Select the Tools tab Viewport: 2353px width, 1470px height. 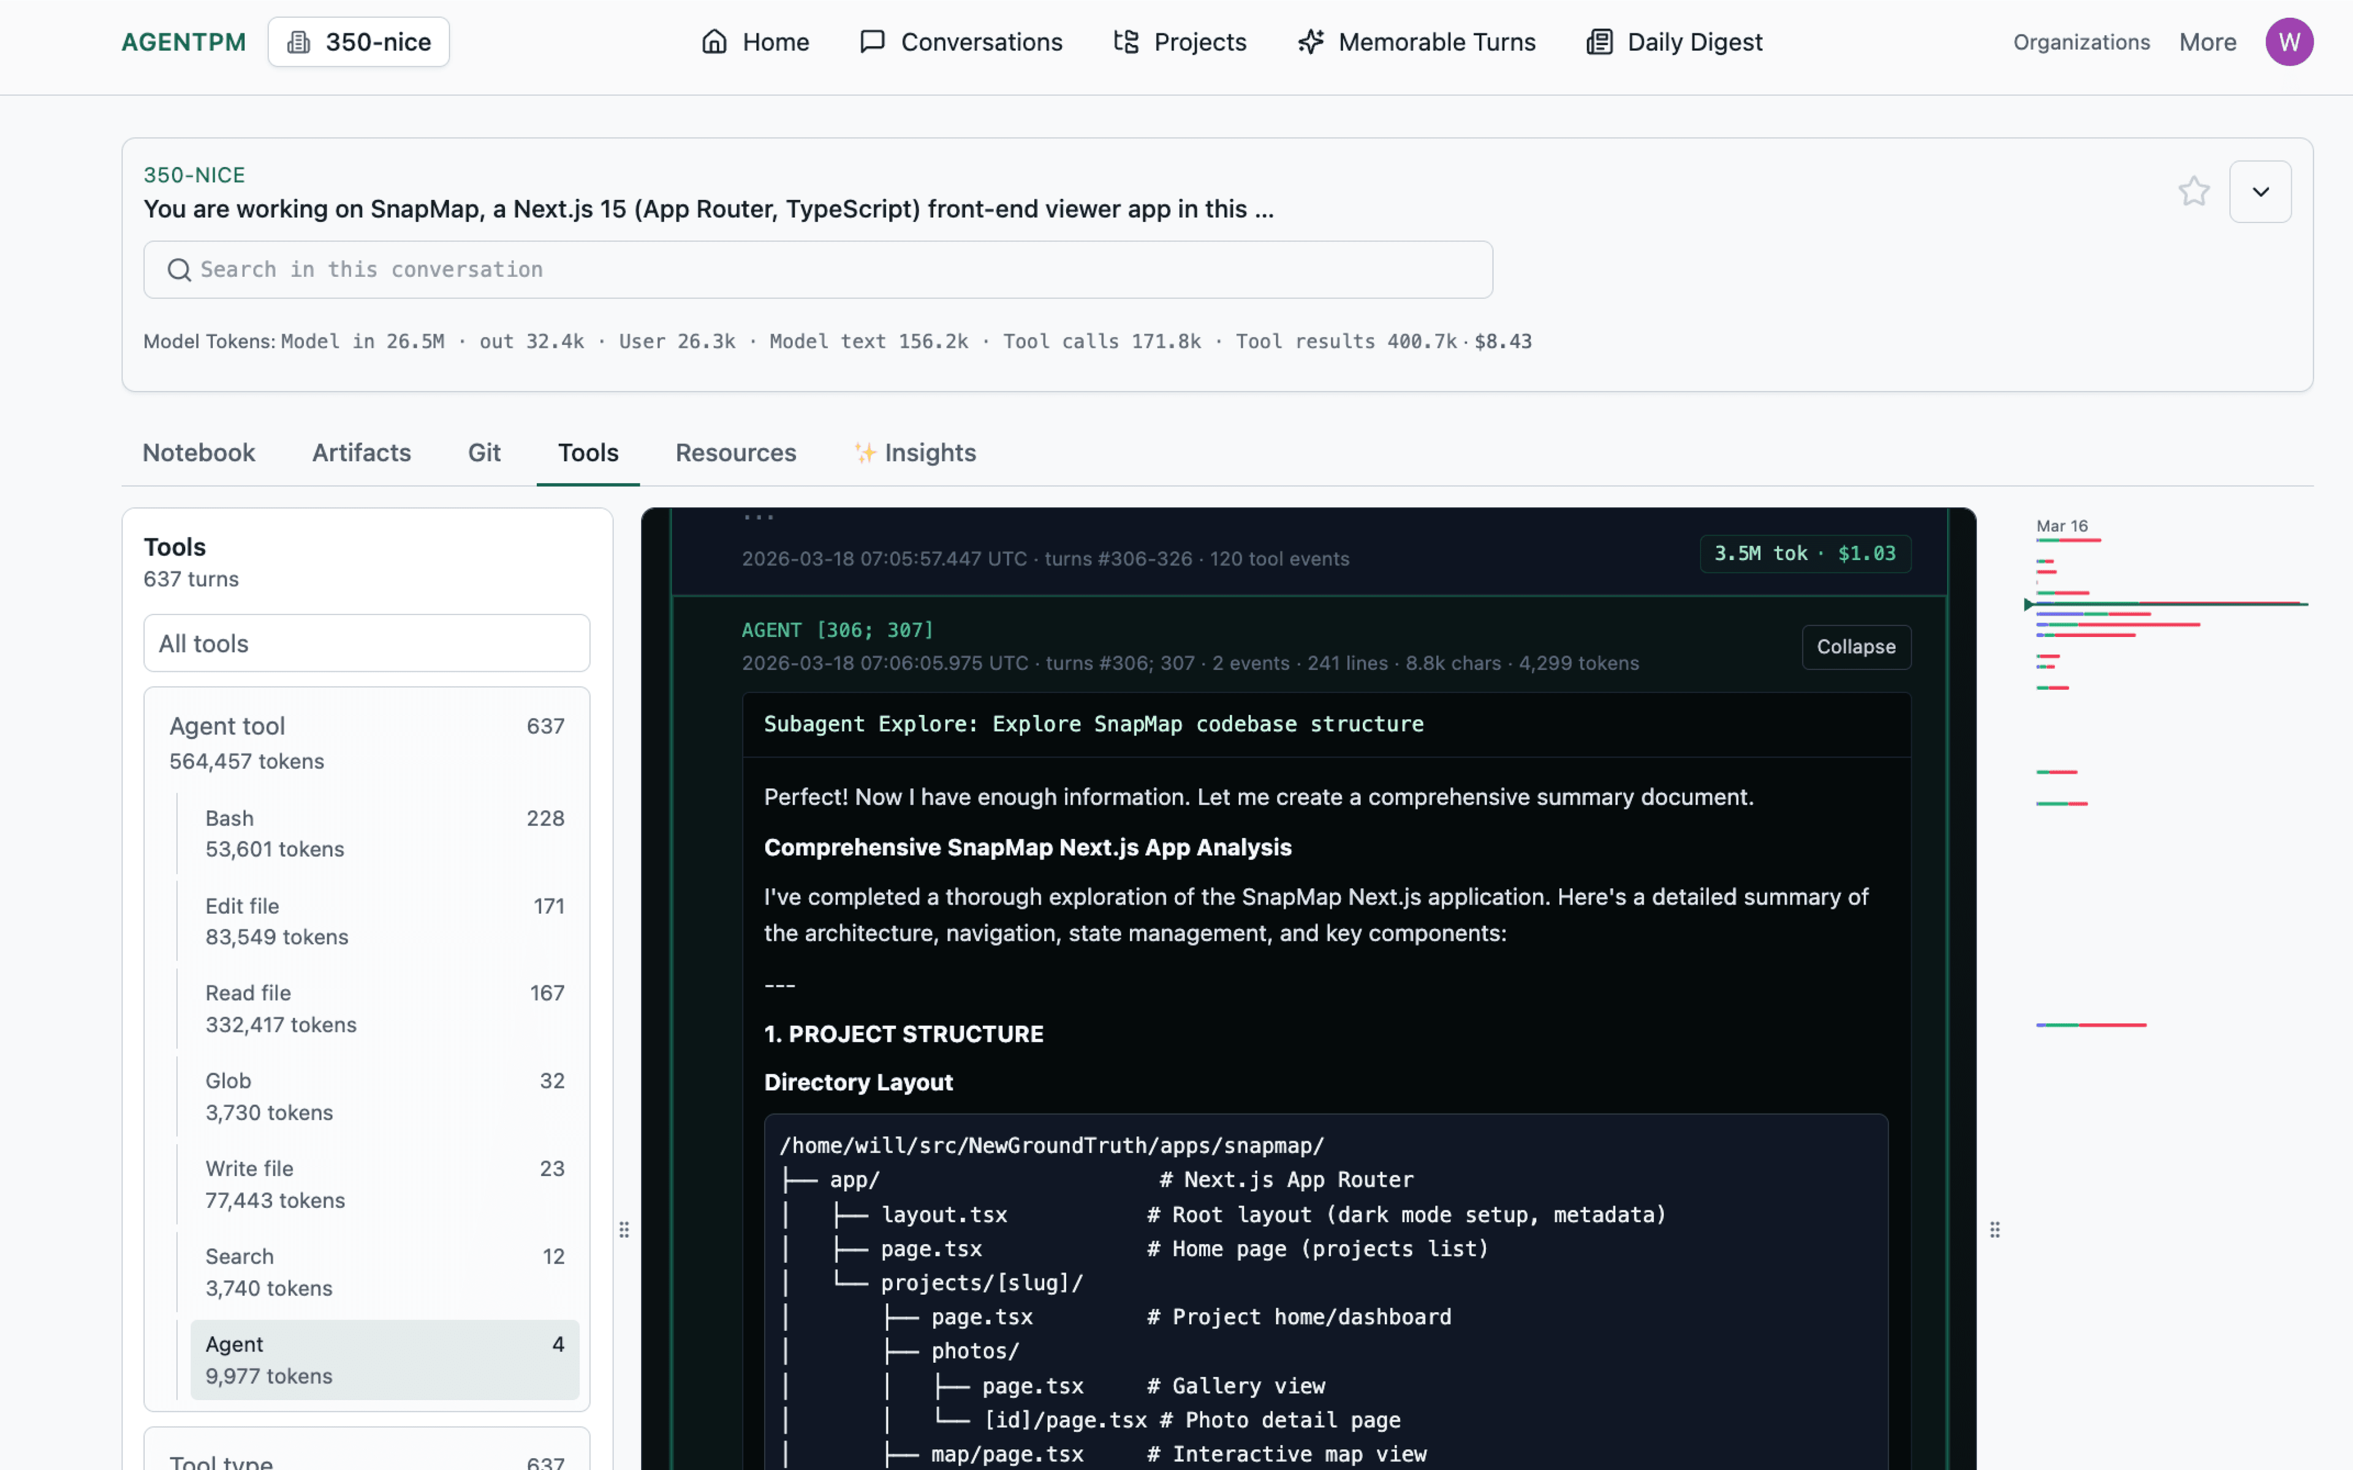588,452
